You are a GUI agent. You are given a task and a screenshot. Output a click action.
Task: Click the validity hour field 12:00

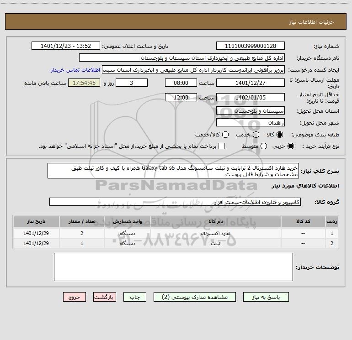pyautogui.click(x=181, y=98)
